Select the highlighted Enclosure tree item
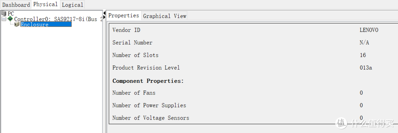 [46, 25]
